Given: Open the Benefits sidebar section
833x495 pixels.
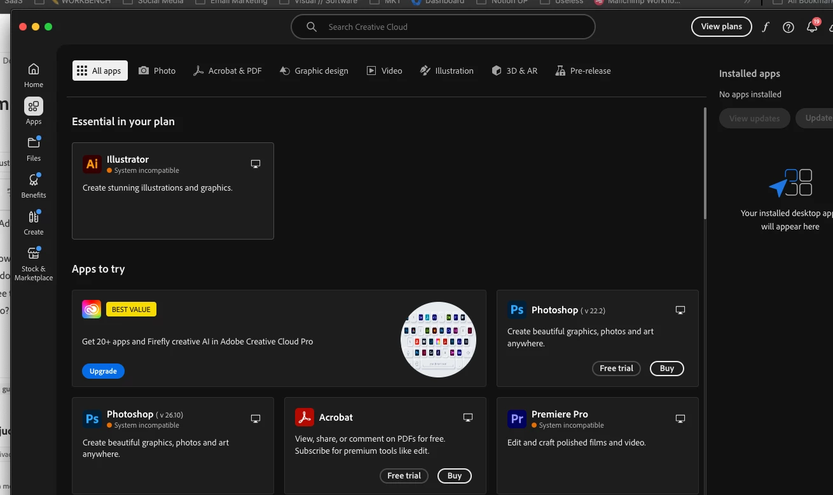Looking at the screenshot, I should (x=34, y=185).
